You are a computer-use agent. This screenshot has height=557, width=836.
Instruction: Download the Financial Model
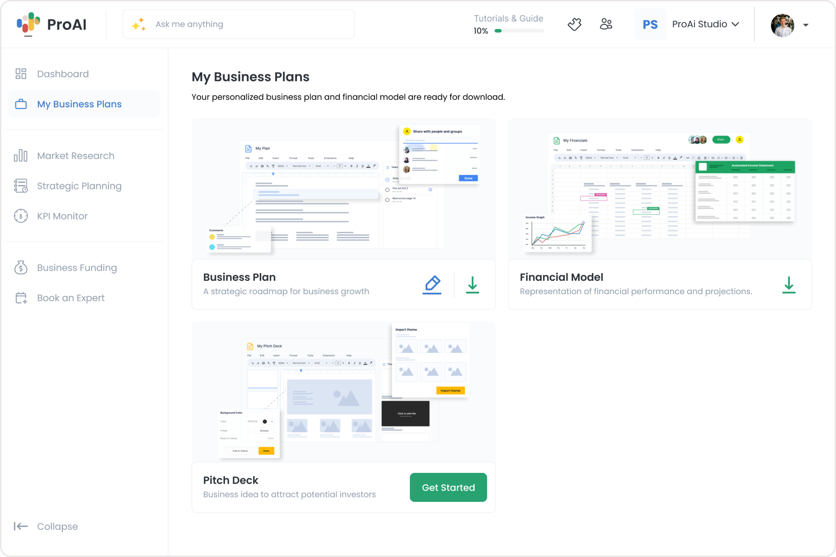tap(789, 284)
